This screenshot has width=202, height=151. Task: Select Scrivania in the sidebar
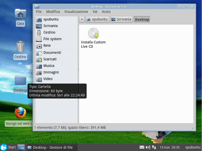point(57,26)
